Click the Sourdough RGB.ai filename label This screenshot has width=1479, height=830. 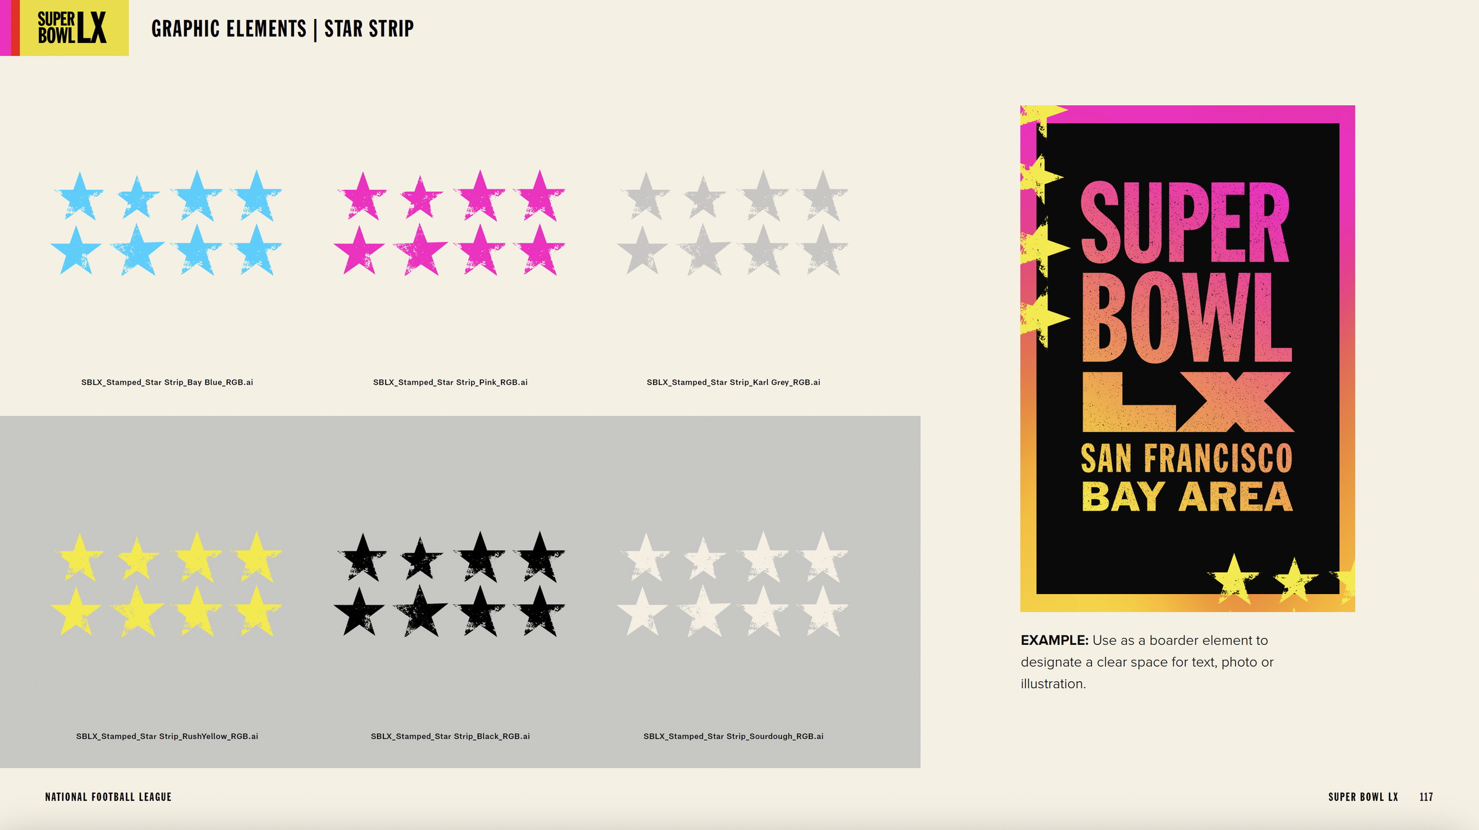(733, 736)
